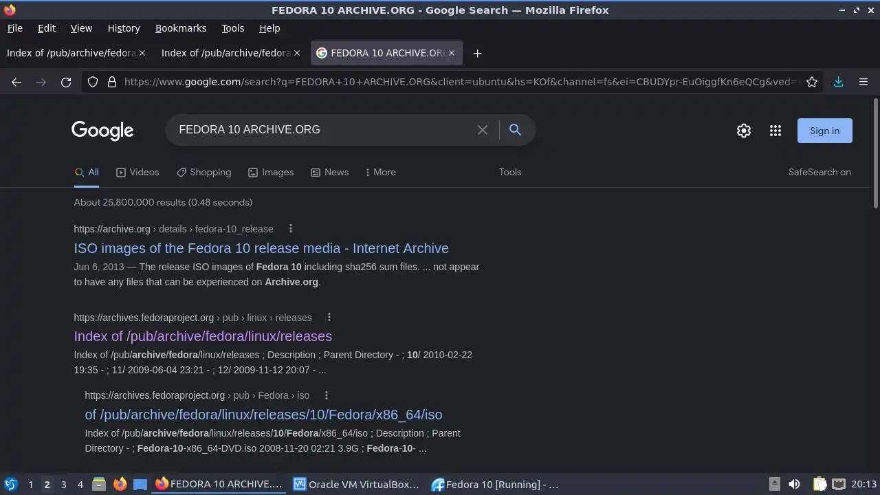Viewport: 880px width, 495px height.
Task: Select the News search filter
Action: pyautogui.click(x=329, y=172)
